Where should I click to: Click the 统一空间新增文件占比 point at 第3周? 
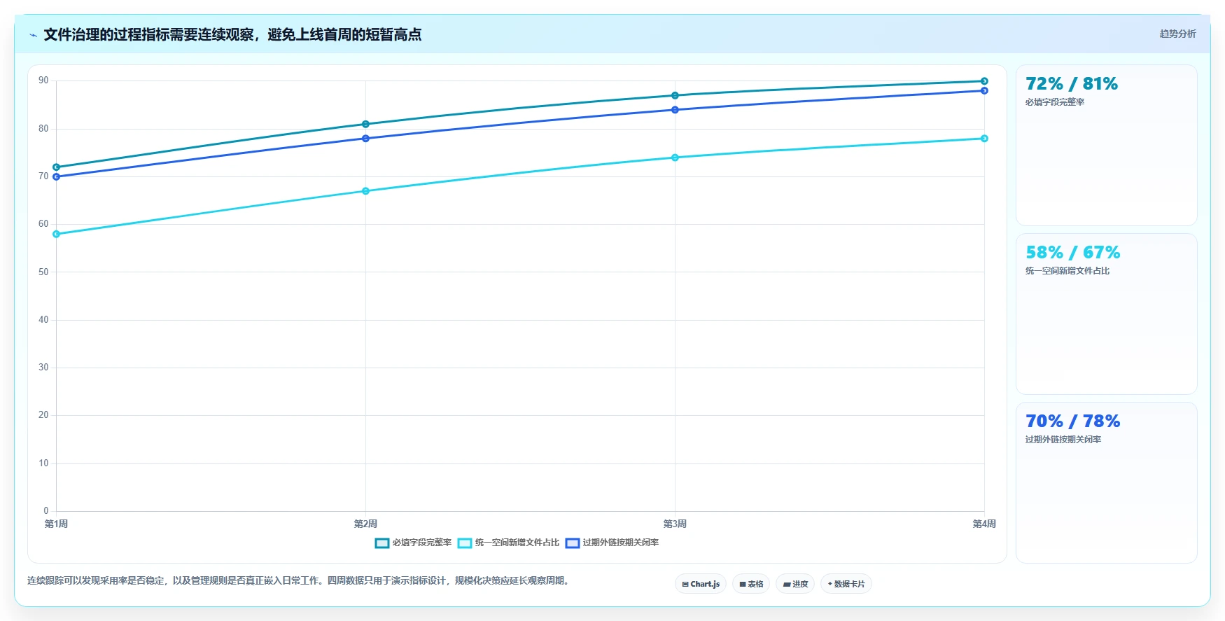[675, 158]
